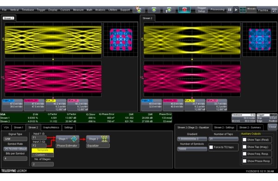278x181 pixels.
Task: Open the Signal Type QAM dropdown
Action: pyautogui.click(x=15, y=139)
